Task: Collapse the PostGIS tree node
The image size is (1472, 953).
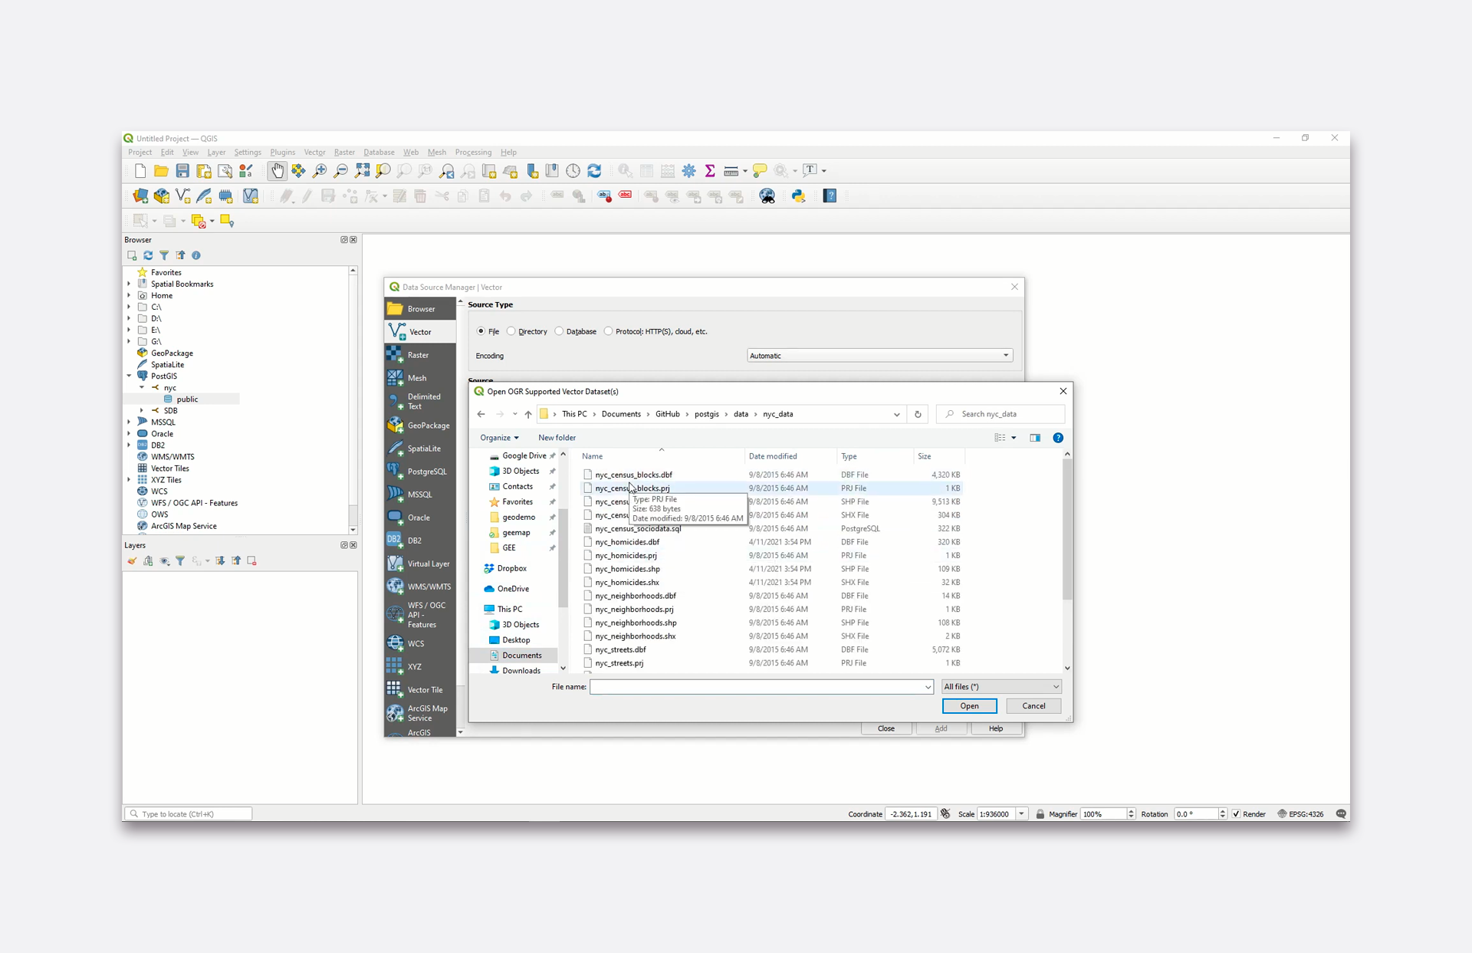Action: click(129, 376)
